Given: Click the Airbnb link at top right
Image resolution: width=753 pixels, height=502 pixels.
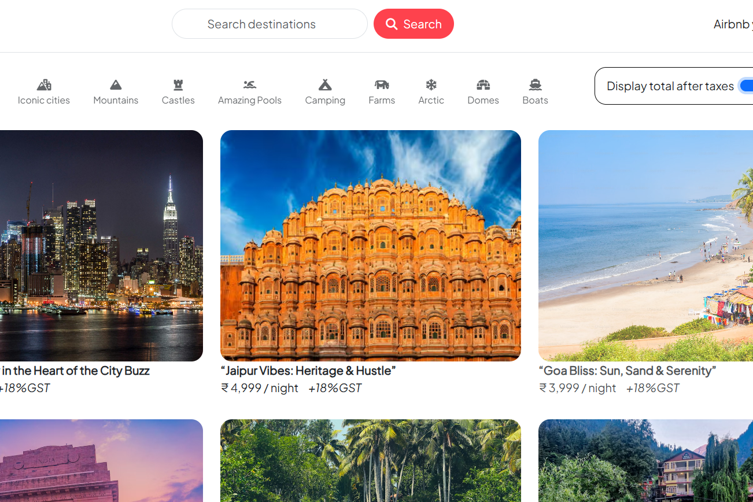Looking at the screenshot, I should [733, 24].
